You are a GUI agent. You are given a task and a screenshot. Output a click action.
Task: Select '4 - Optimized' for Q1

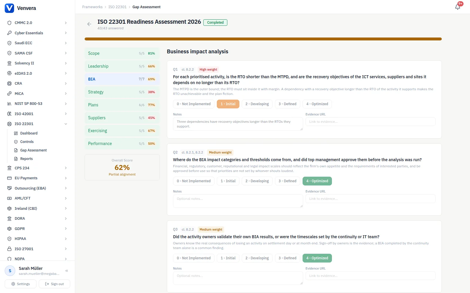click(317, 104)
